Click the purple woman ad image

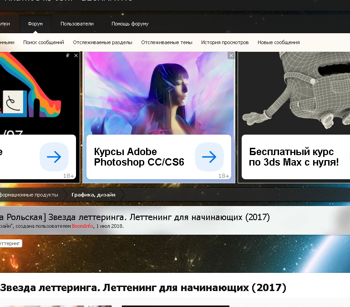159,93
